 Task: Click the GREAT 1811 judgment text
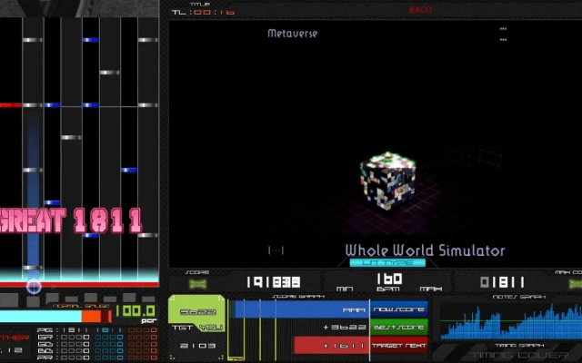(71, 220)
